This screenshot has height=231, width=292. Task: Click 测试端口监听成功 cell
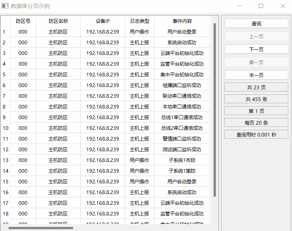click(182, 149)
